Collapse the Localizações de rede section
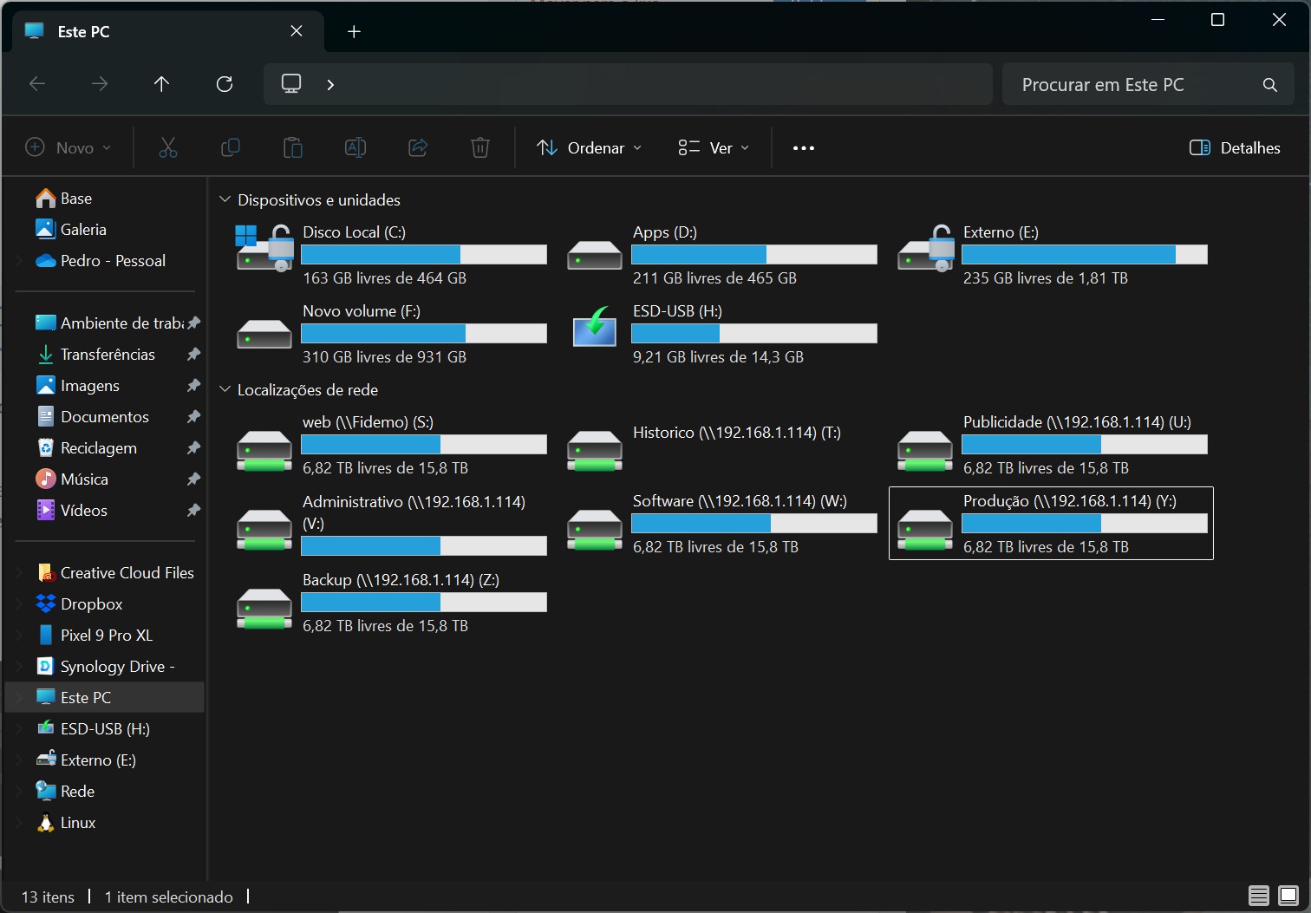1311x913 pixels. 225,390
